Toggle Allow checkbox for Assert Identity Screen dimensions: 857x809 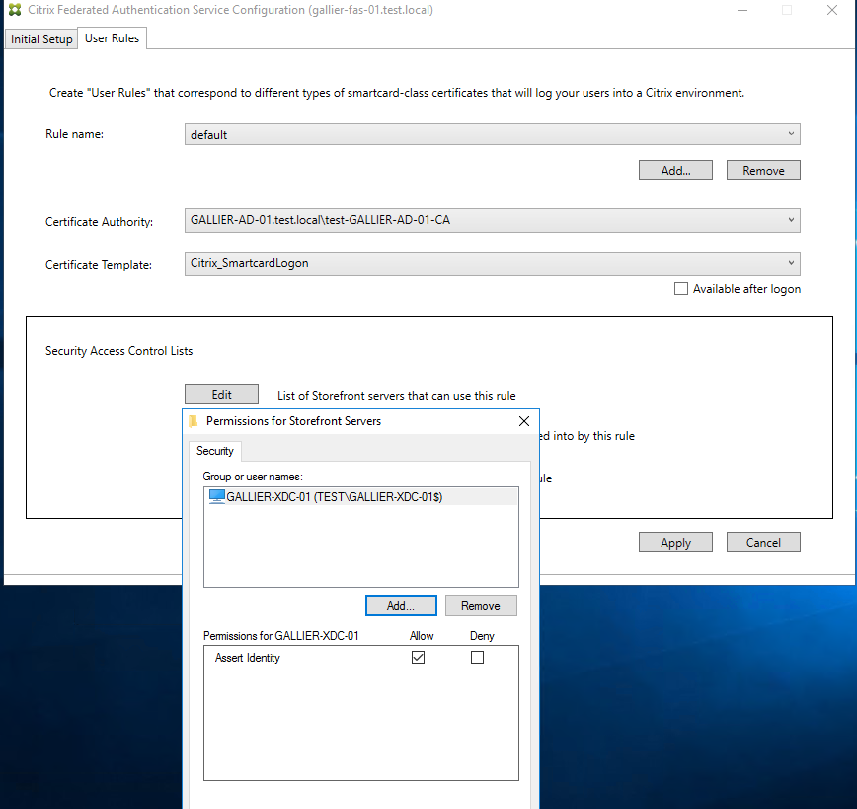(x=418, y=658)
